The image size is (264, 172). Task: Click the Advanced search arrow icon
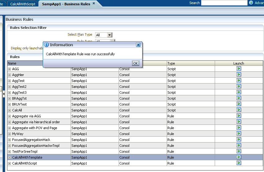(x=251, y=3)
